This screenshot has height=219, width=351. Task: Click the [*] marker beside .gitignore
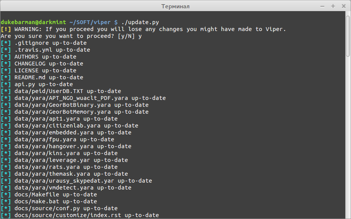6,43
